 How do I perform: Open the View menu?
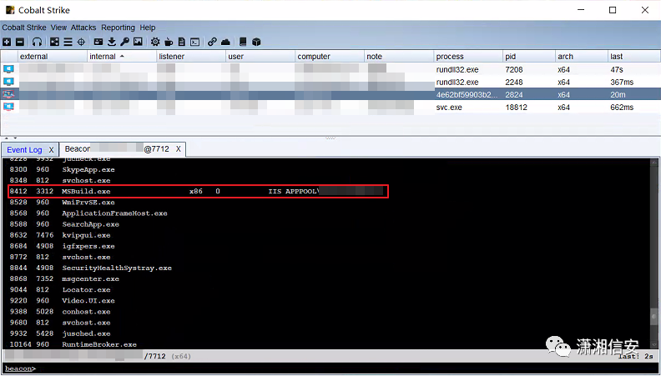58,28
